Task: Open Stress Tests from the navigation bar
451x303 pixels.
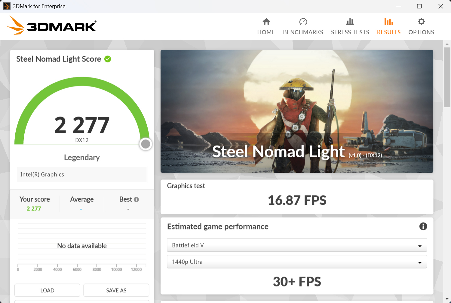Action: pos(350,26)
